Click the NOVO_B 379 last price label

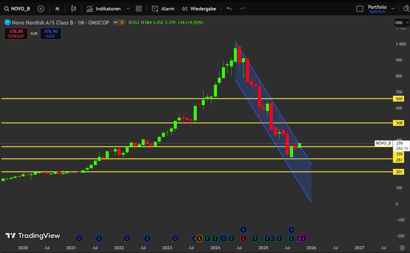392,143
